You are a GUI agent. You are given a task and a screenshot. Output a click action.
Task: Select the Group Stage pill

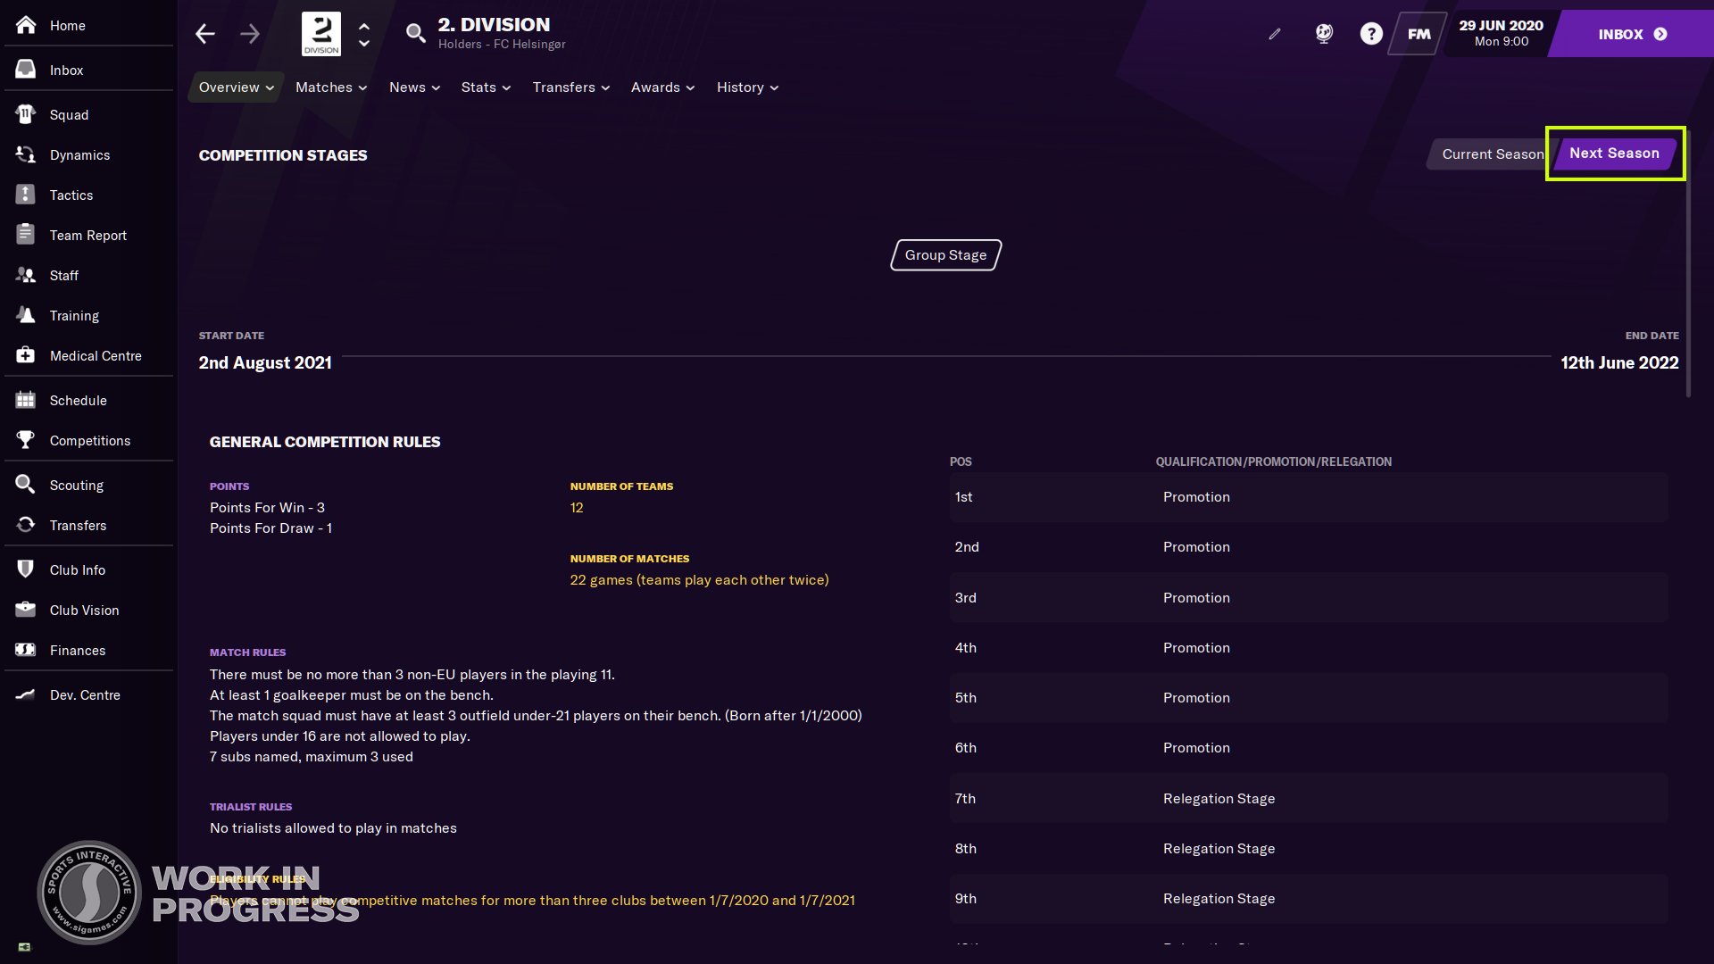(x=945, y=254)
